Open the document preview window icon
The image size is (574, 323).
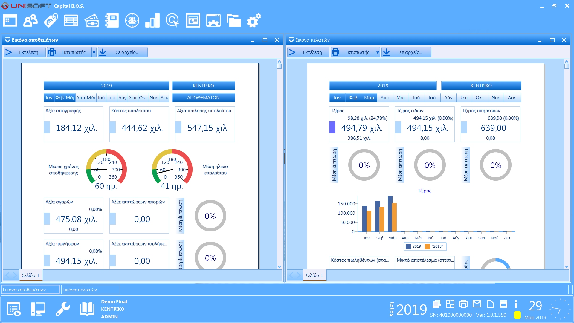(193, 21)
